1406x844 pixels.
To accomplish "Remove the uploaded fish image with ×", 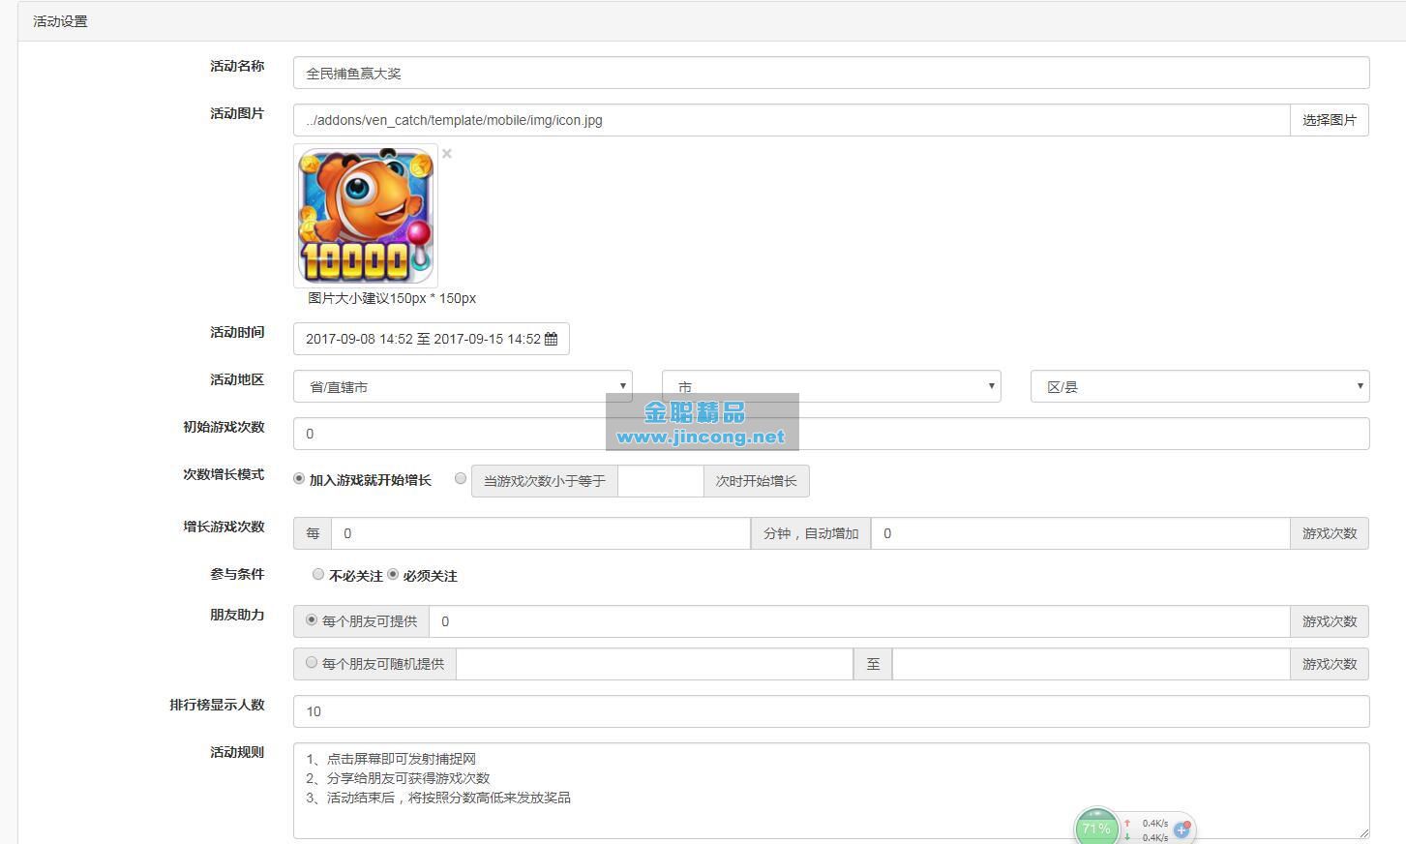I will 447,153.
